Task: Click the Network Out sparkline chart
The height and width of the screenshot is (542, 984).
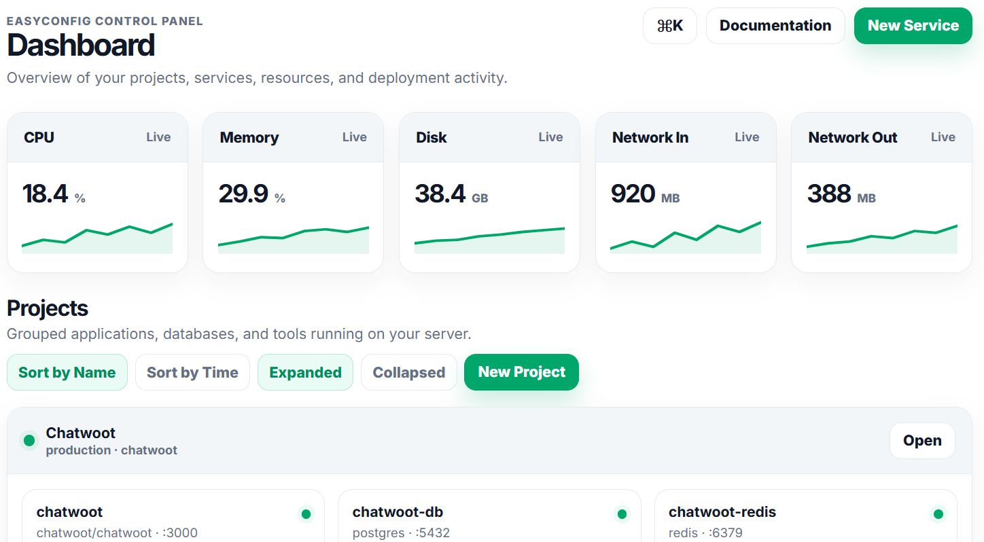Action: (x=882, y=239)
